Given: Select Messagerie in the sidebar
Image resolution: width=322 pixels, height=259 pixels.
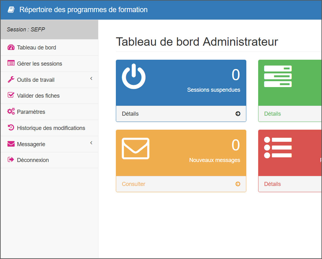Looking at the screenshot, I should click(x=49, y=144).
